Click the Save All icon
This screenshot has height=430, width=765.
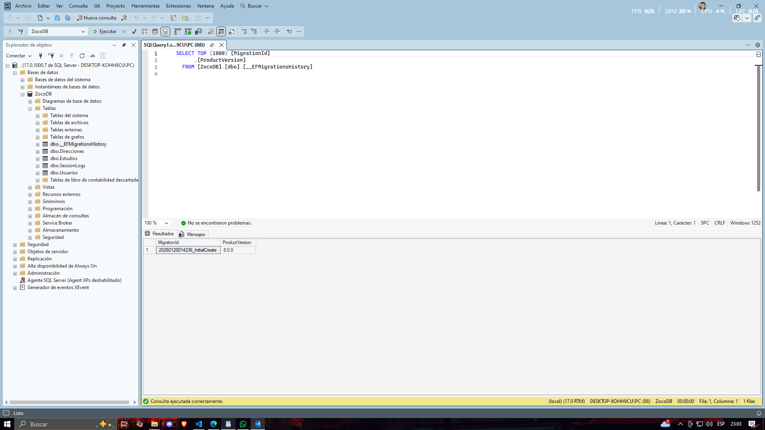(x=68, y=18)
